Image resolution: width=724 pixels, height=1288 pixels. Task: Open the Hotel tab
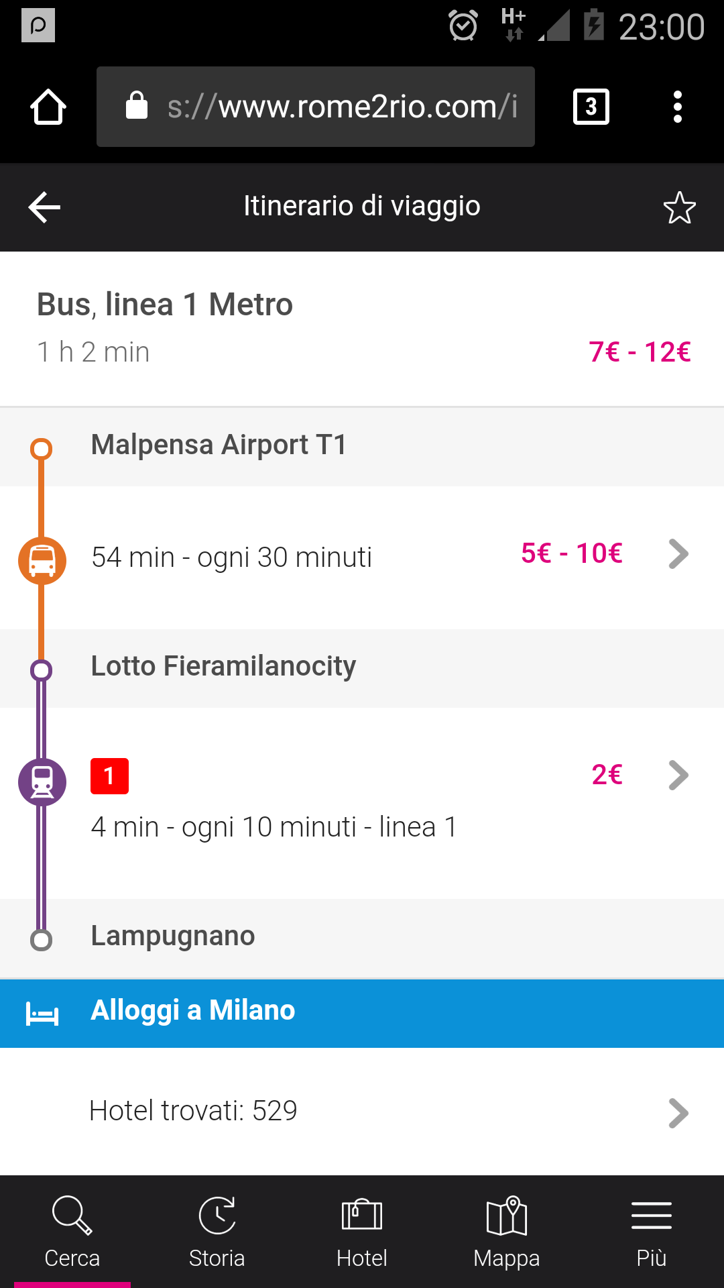coord(362,1232)
